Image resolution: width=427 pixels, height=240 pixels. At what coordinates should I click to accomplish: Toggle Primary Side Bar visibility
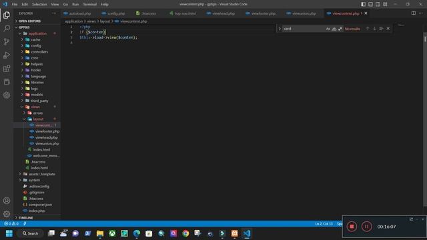click(363, 4)
